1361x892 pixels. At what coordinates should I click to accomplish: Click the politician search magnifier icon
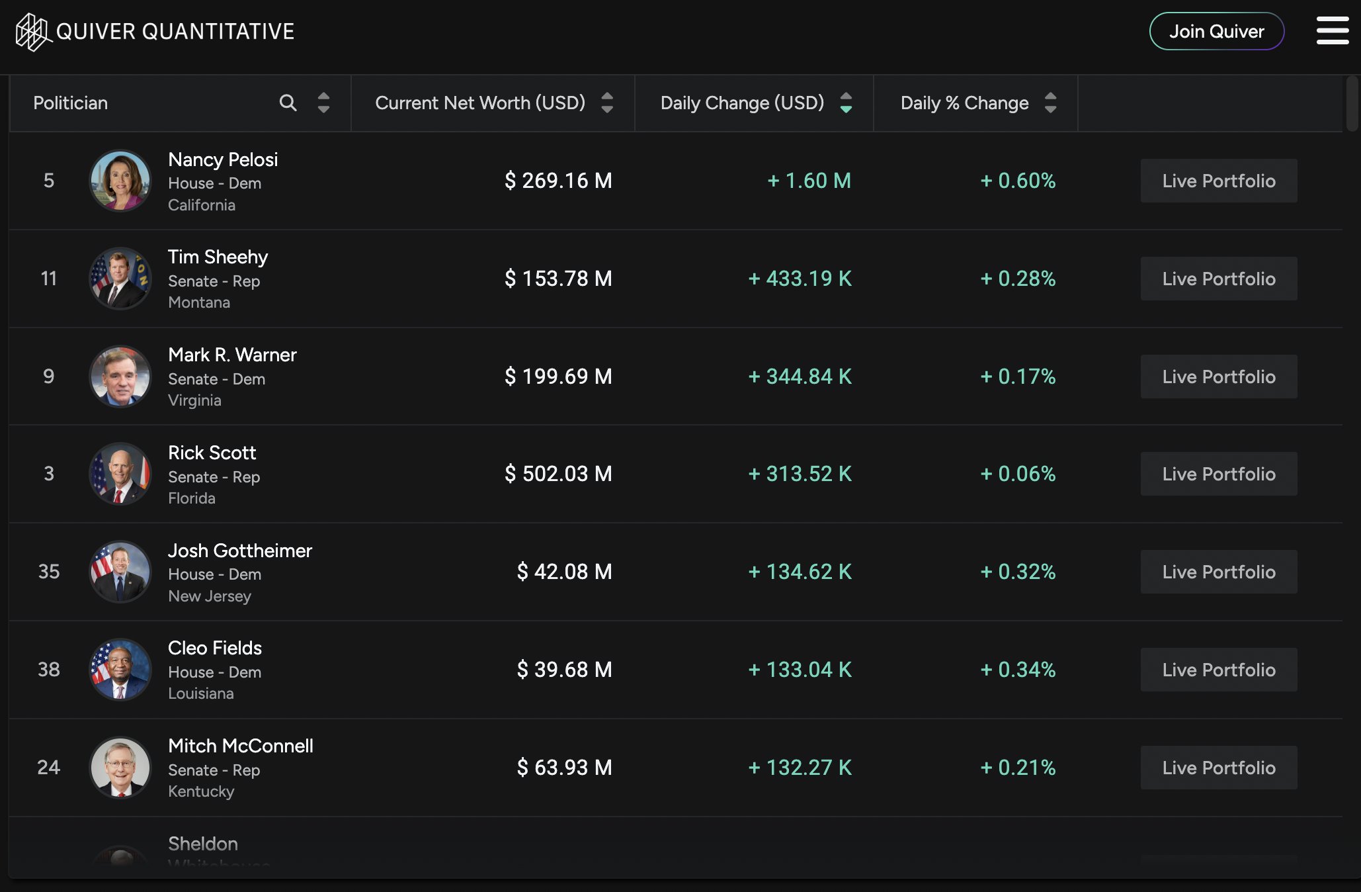(x=288, y=103)
